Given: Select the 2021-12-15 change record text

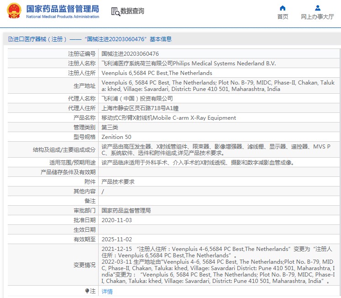Looking at the screenshot, I should tap(216, 252).
